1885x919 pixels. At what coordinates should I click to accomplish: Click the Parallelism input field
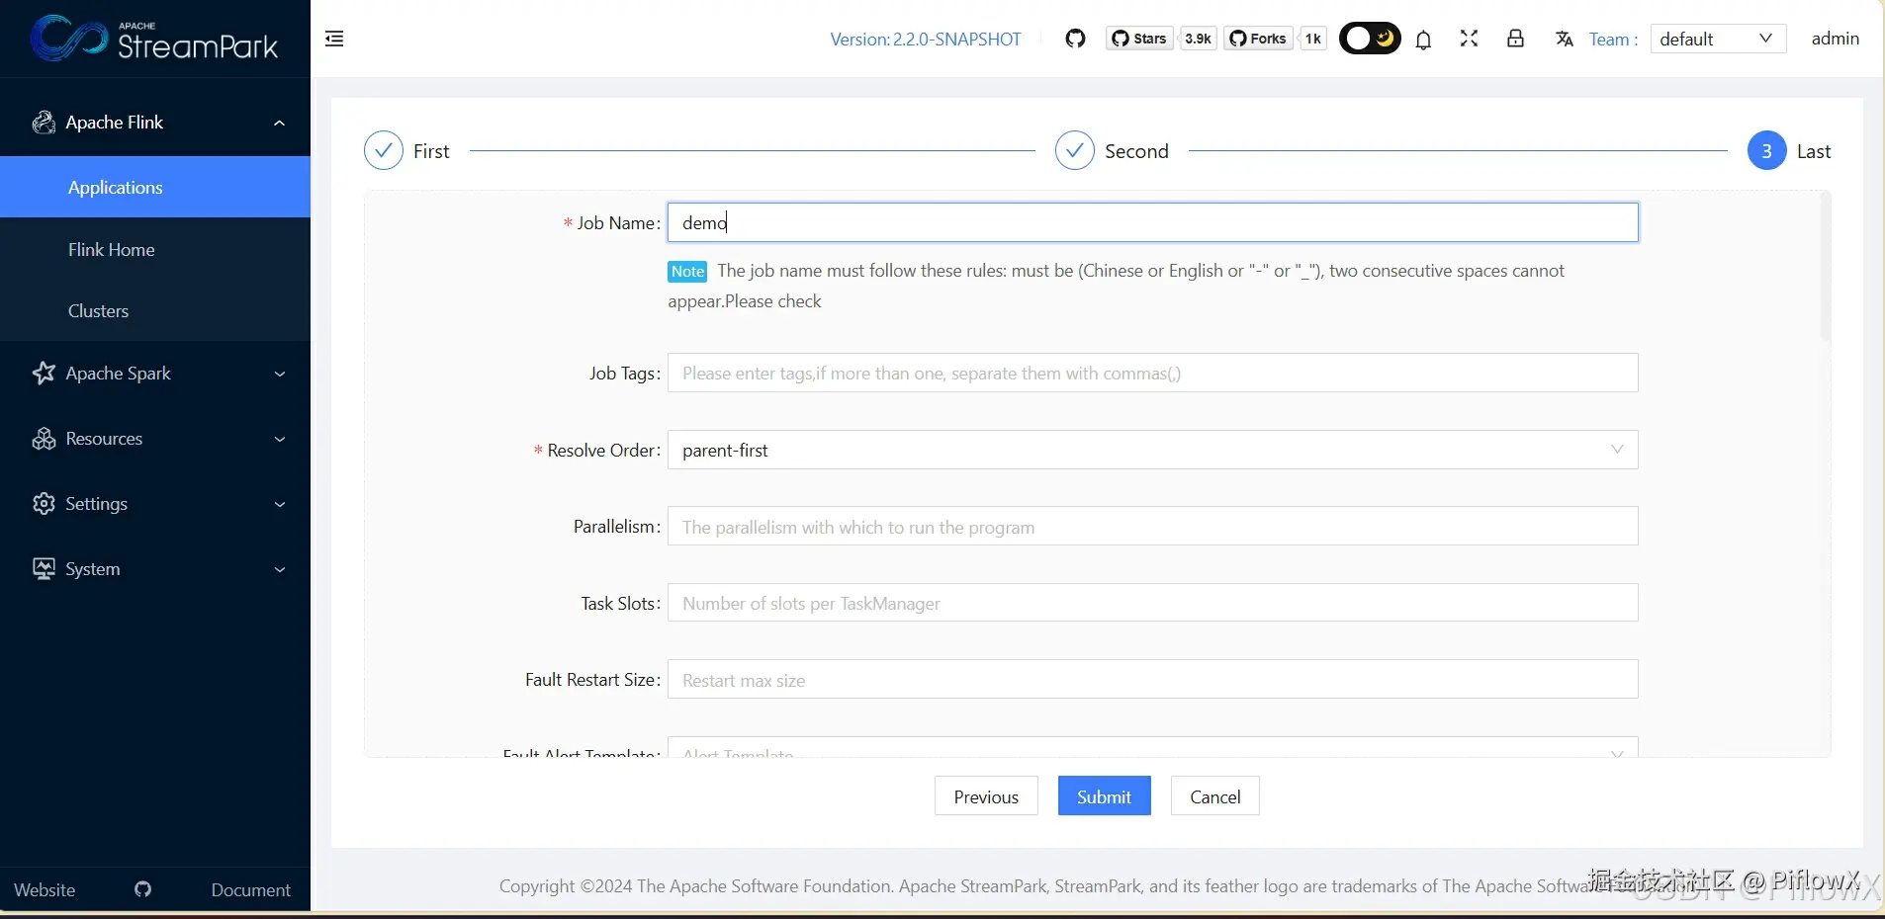[1153, 526]
